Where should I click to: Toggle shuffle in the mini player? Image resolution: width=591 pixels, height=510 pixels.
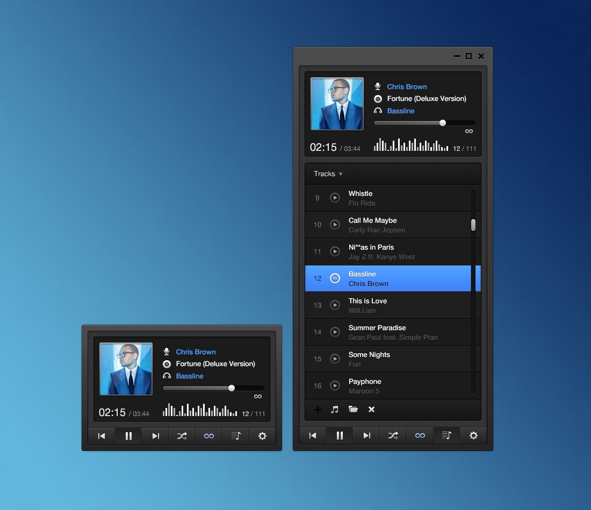pyautogui.click(x=182, y=436)
